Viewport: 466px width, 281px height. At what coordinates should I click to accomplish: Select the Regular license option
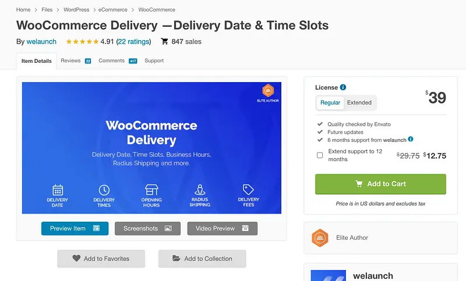(330, 102)
